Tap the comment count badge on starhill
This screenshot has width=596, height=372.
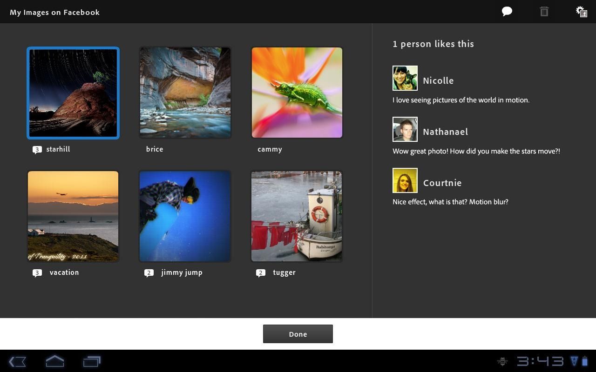tap(36, 150)
